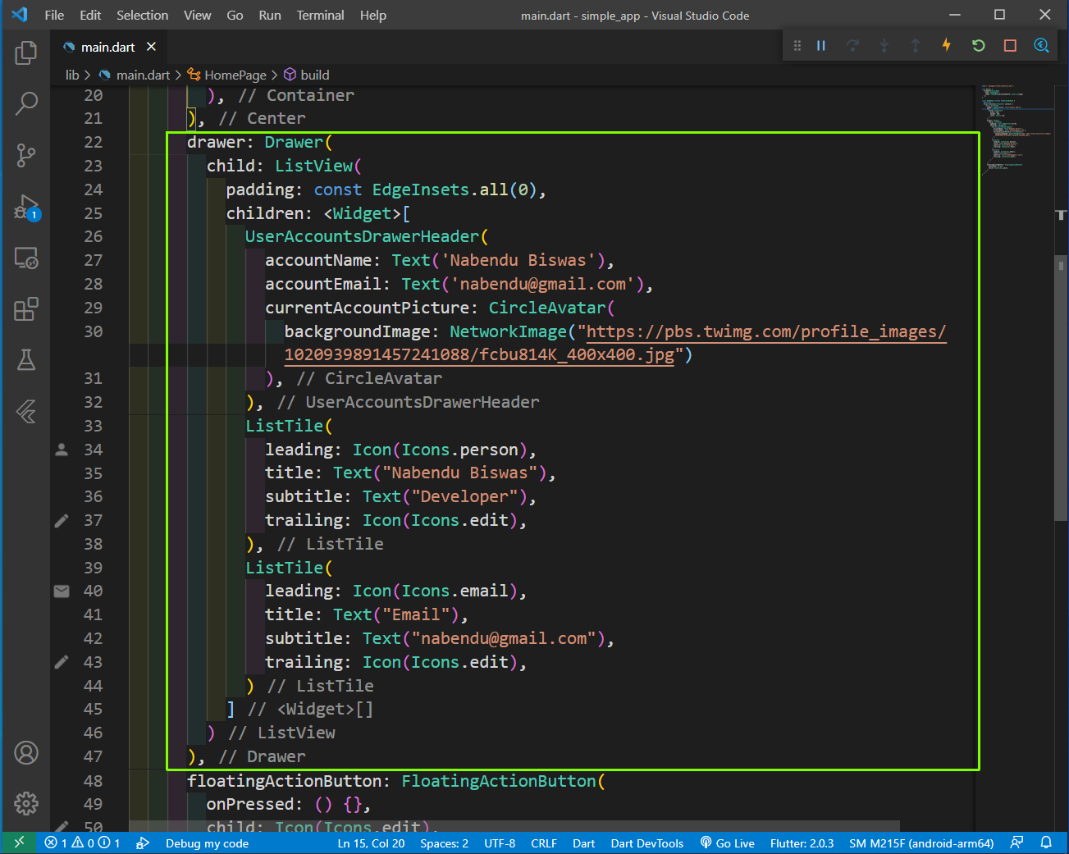Open the Accounts menu in activity bar
The height and width of the screenshot is (854, 1069).
click(x=26, y=753)
